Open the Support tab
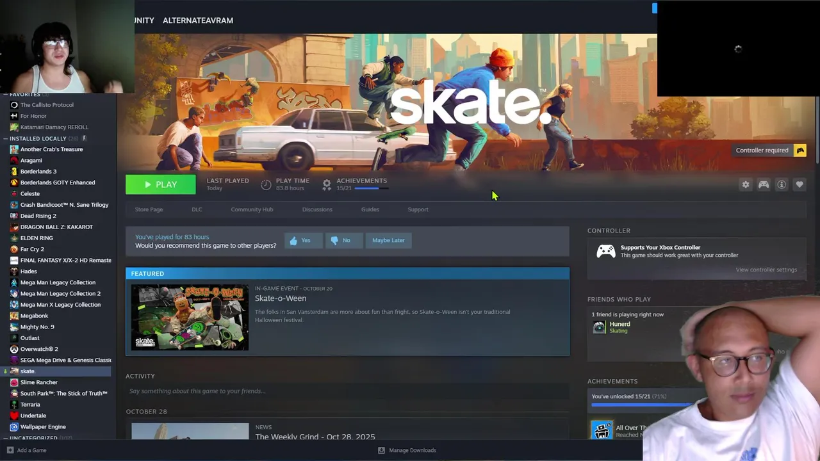 click(418, 209)
